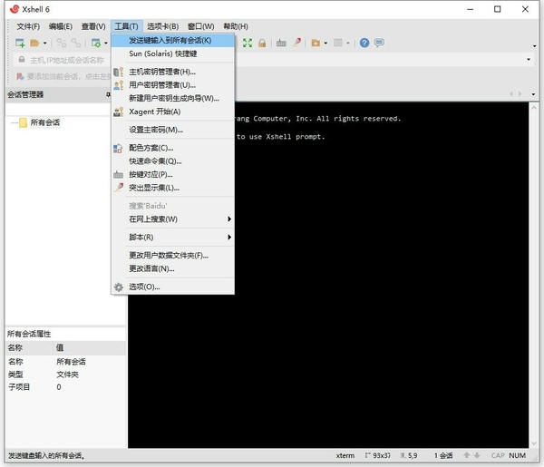Screen dimensions: 544x467
Task: Open the session tab list dropdown arrow
Action: click(x=533, y=94)
